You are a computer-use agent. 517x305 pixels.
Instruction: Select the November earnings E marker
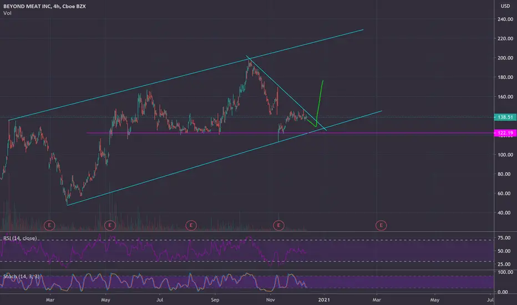(x=278, y=226)
